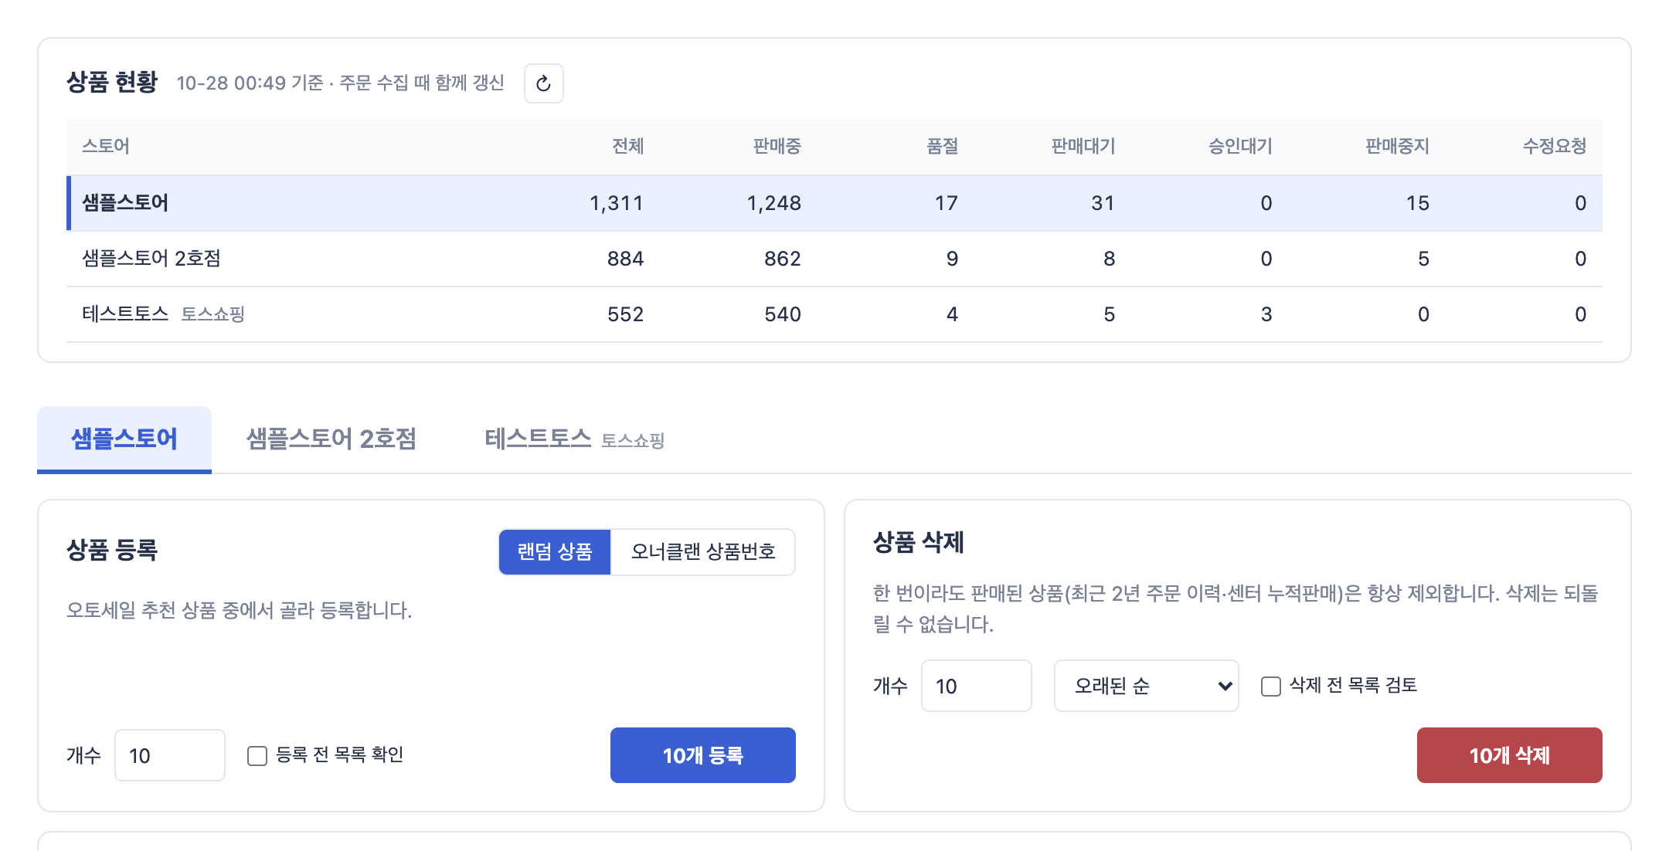Viewport: 1669px width, 851px height.
Task: Click the 판매대기 column header
Action: tap(1083, 146)
